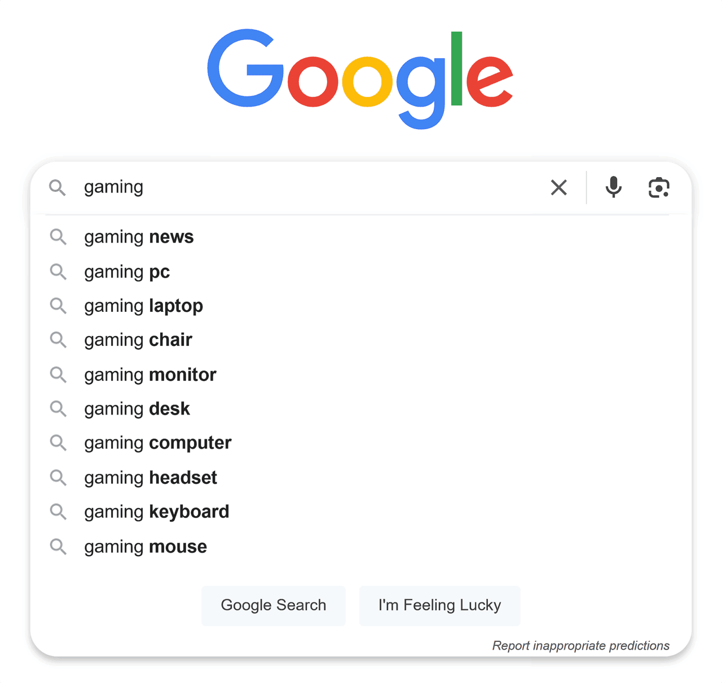
Task: Open the Report inappropriate predictions link
Action: 581,646
